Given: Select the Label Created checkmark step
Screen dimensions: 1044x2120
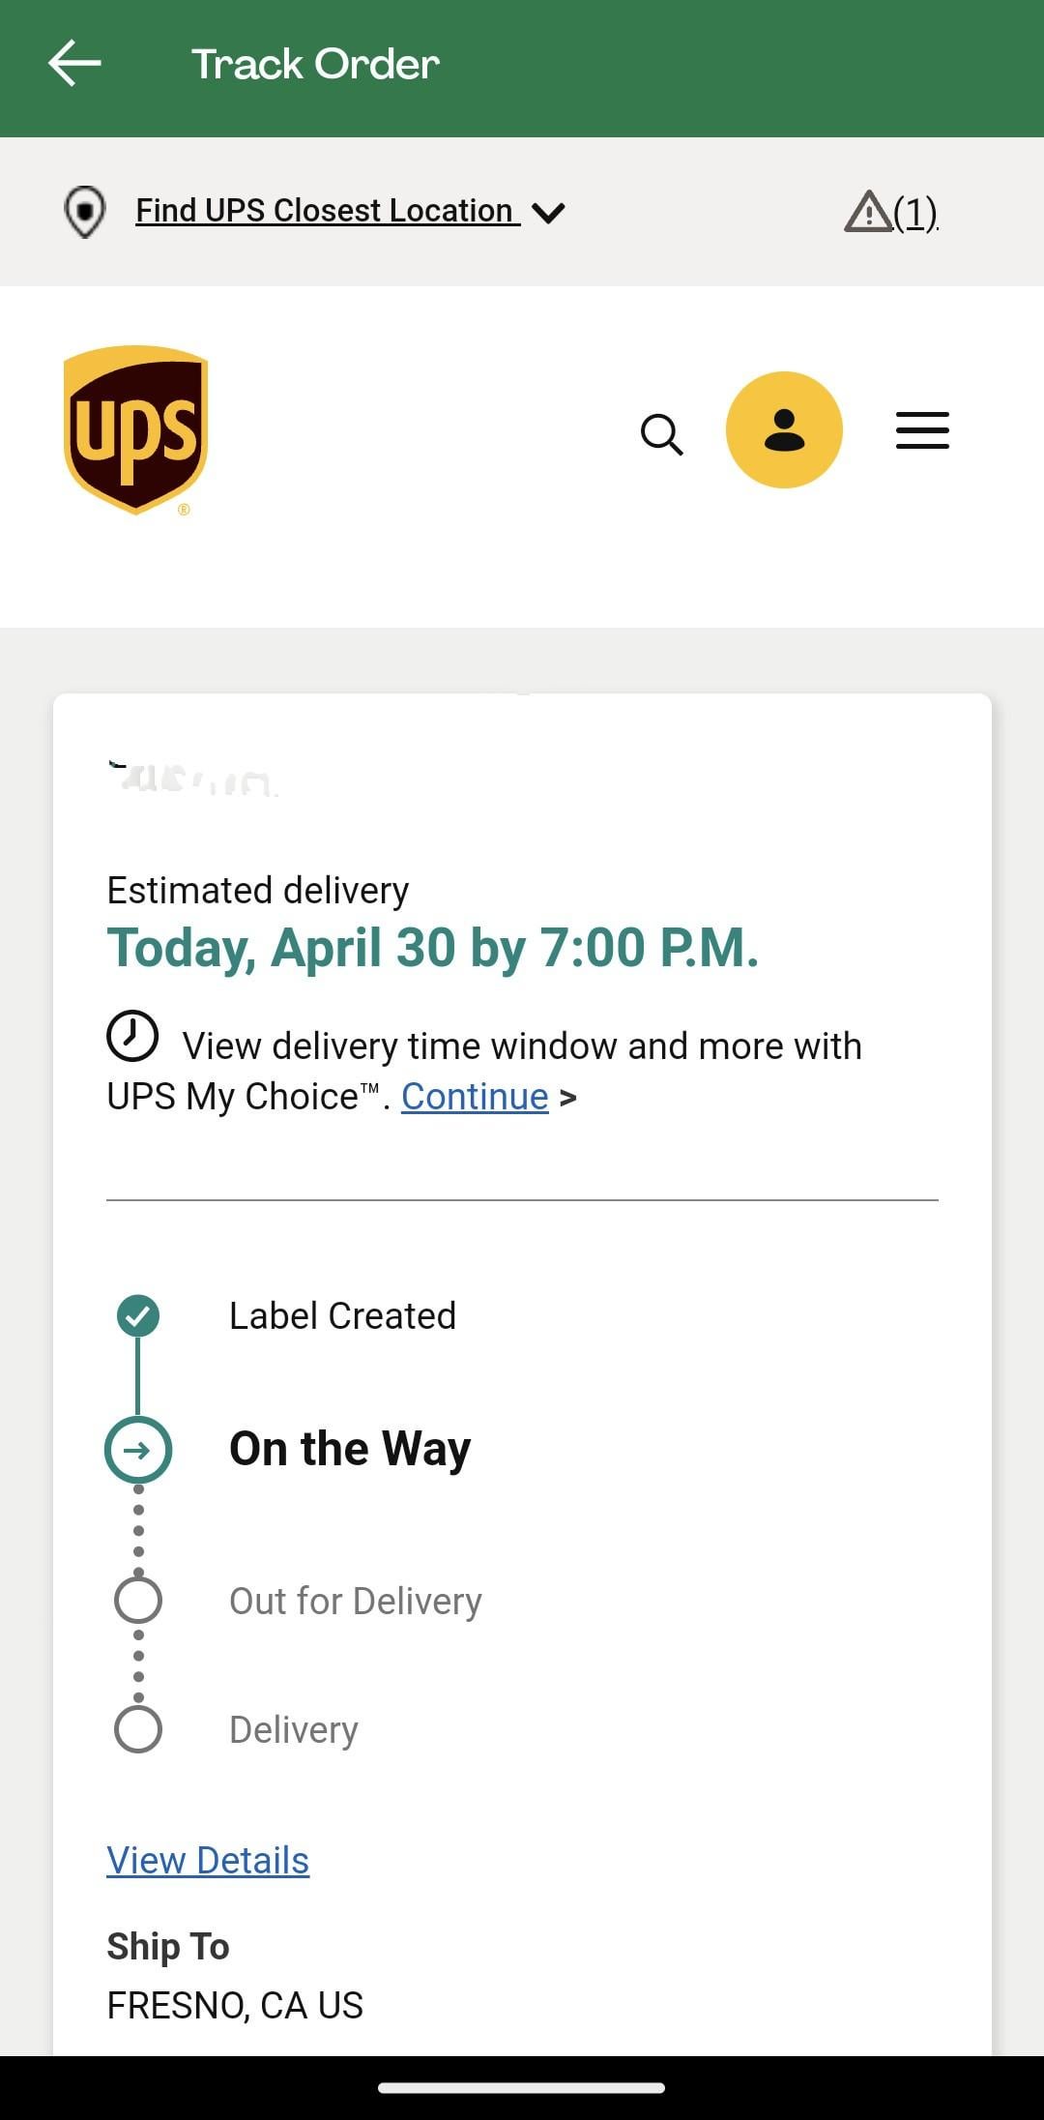Looking at the screenshot, I should [x=138, y=1315].
